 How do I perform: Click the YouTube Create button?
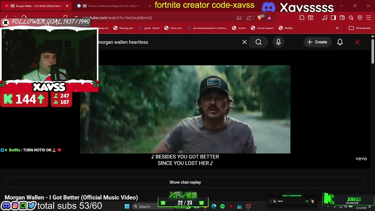(317, 42)
